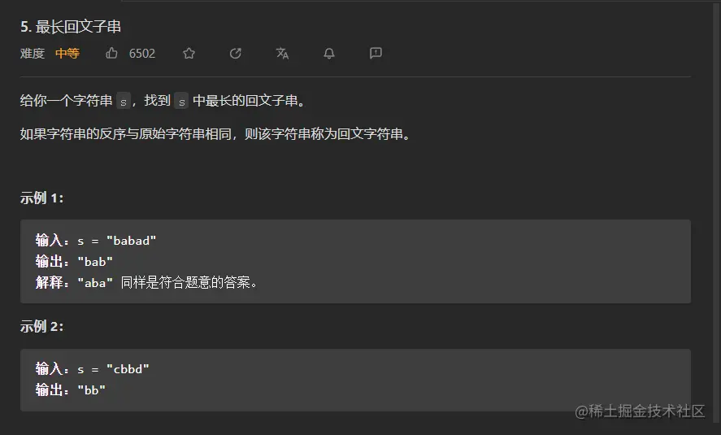Click the thumbs-up like icon

coord(111,54)
